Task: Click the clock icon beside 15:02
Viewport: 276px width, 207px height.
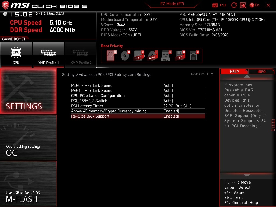Action: click(5, 14)
